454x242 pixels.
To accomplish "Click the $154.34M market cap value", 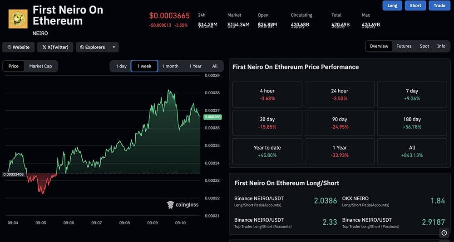I will (238, 25).
